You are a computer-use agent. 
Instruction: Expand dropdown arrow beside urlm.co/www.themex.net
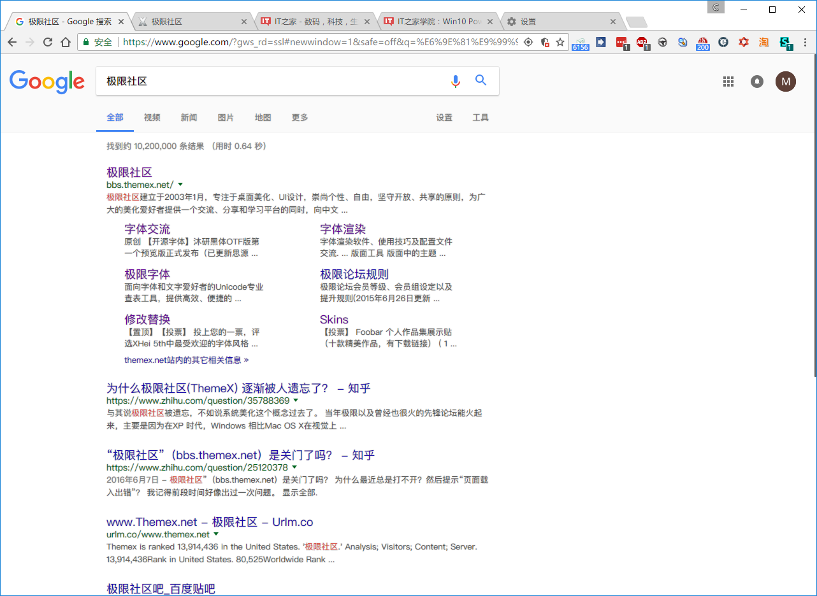[x=216, y=534]
